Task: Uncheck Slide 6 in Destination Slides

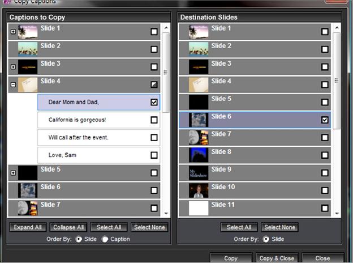Action: [x=325, y=120]
